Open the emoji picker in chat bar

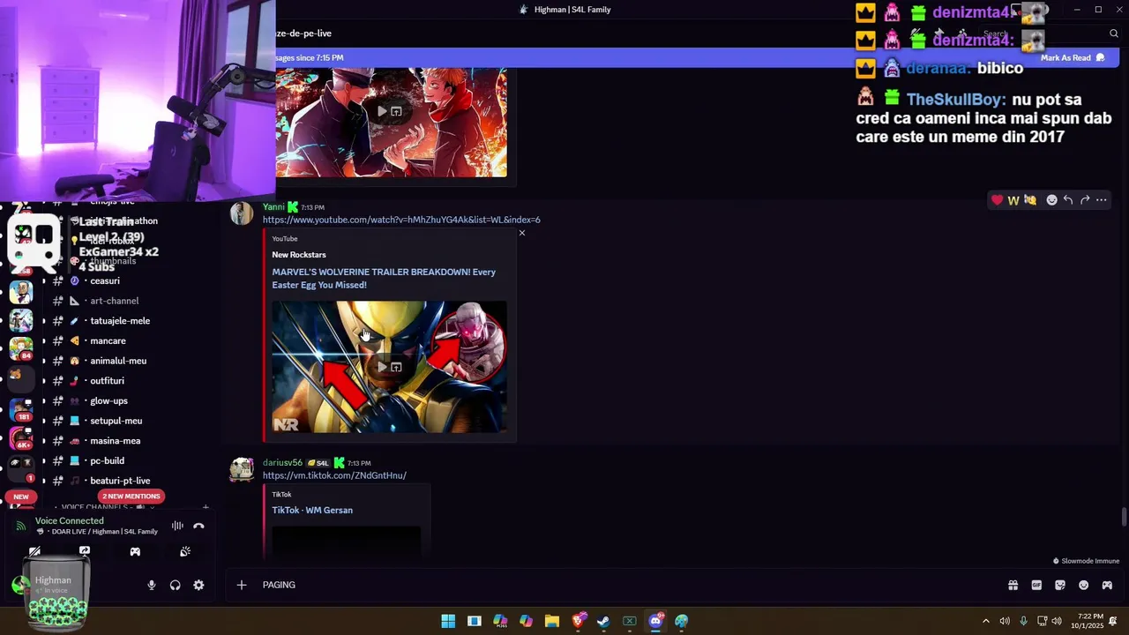click(x=1084, y=585)
